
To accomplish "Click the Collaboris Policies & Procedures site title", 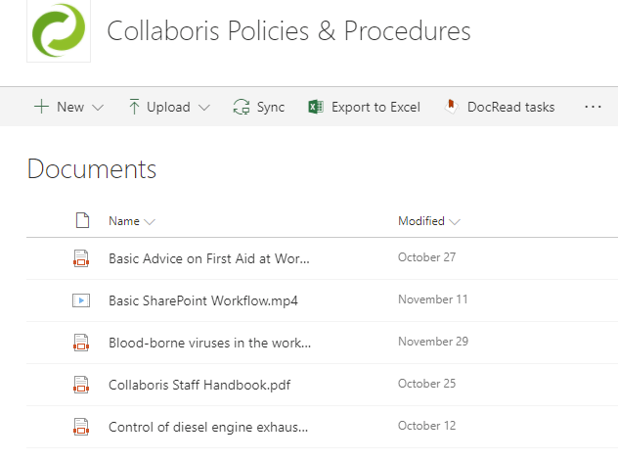I will 288,31.
